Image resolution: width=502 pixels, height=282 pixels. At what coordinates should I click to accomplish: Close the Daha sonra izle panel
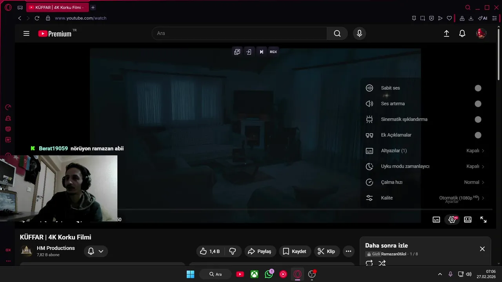coord(482,249)
